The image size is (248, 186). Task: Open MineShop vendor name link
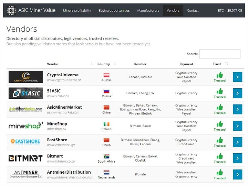point(57,124)
